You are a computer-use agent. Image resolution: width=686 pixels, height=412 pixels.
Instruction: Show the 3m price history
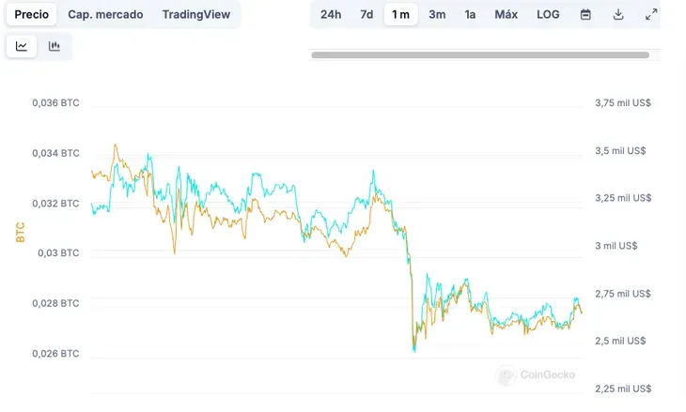pos(437,15)
